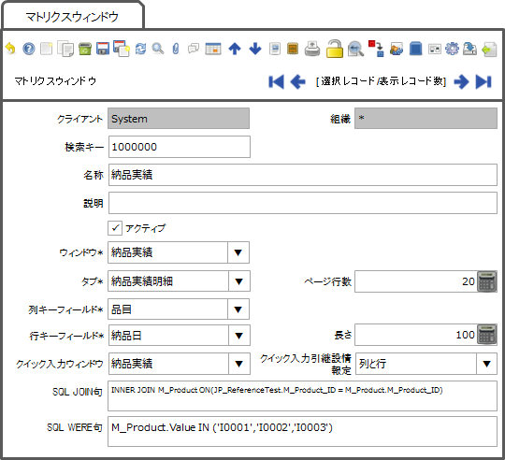This screenshot has height=460, width=505.
Task: Open Help via the question mark icon
Action: click(29, 49)
